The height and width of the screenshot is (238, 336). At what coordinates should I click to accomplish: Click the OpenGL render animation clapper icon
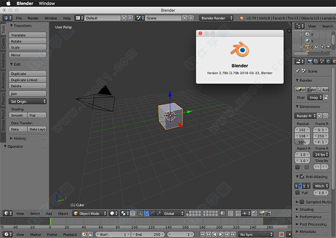[268, 213]
